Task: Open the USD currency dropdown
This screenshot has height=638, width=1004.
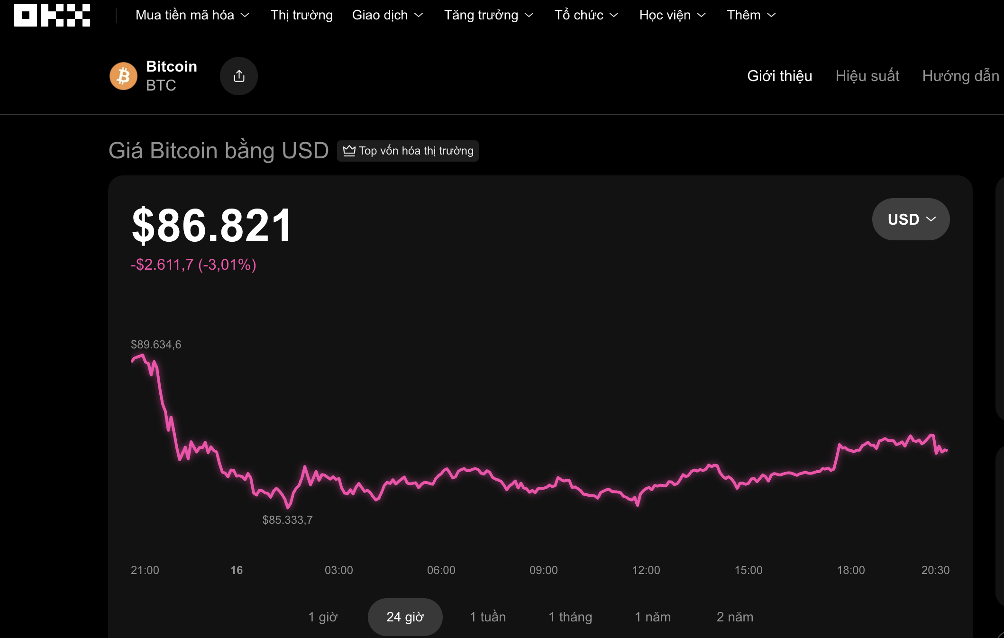Action: point(910,219)
